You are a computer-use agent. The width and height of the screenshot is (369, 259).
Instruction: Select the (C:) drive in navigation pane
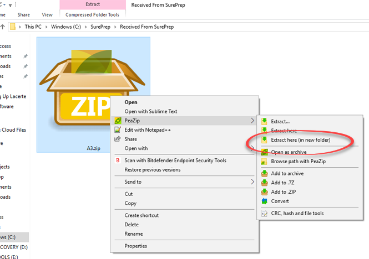(14, 237)
